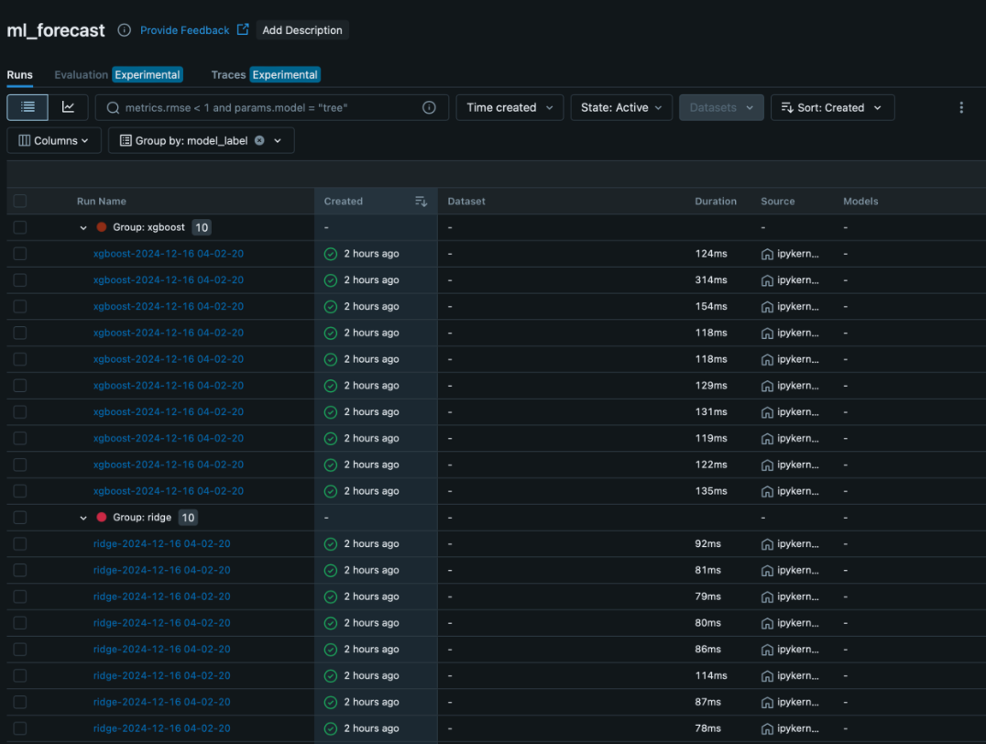
Task: Check the checkbox next to Group: ridge
Action: (x=19, y=517)
